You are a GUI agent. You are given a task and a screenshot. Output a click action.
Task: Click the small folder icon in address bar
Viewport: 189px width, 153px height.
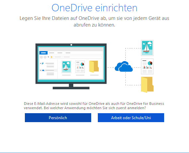point(51,57)
